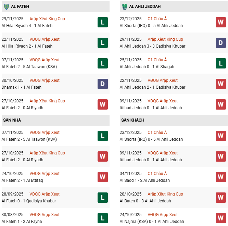Click the W badge for Al Fateh 2-1 Al Ettifaq
Screen dimensions: 228x226
[103, 177]
